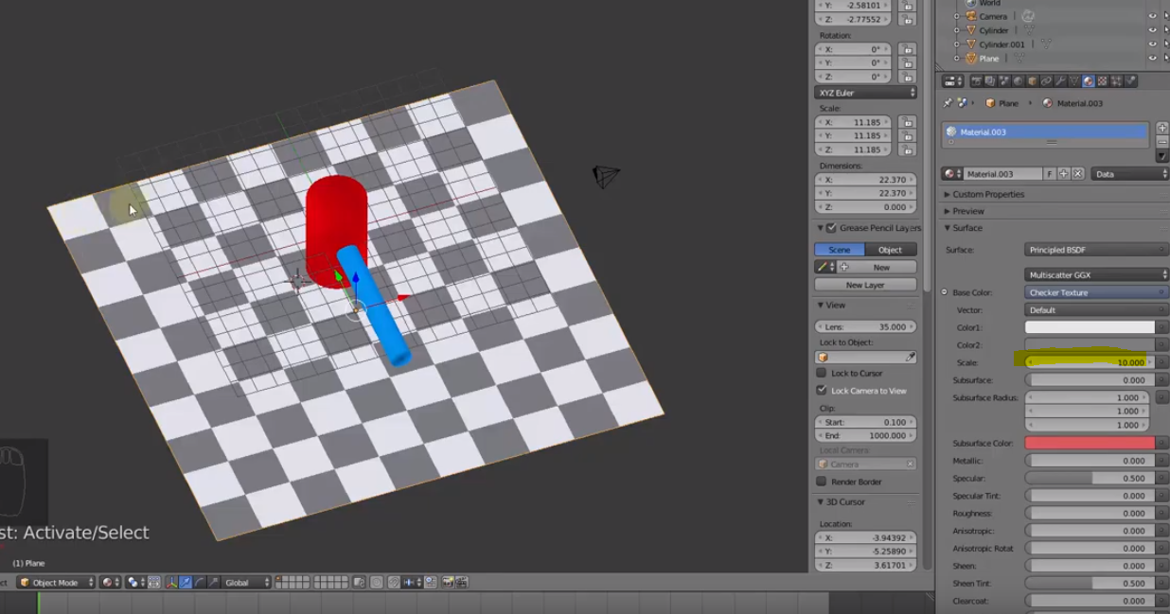Open the Render Layers properties tab
The height and width of the screenshot is (614, 1170).
point(990,81)
